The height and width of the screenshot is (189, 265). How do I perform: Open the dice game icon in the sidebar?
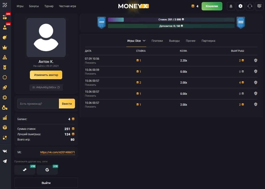[5, 127]
